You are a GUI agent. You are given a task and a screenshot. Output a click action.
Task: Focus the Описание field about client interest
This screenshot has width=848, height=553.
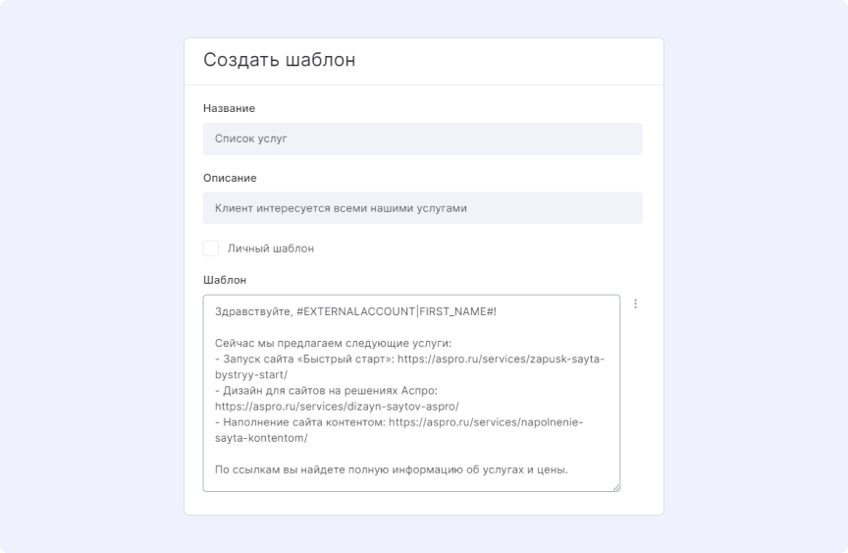(x=422, y=208)
